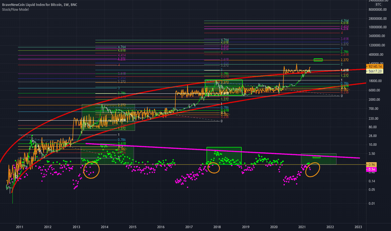Click the 0.01 price axis label
The height and width of the screenshot is (231, 391).
tap(372, 203)
